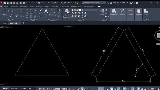Toggle polar tracking in status bar

[88, 89]
